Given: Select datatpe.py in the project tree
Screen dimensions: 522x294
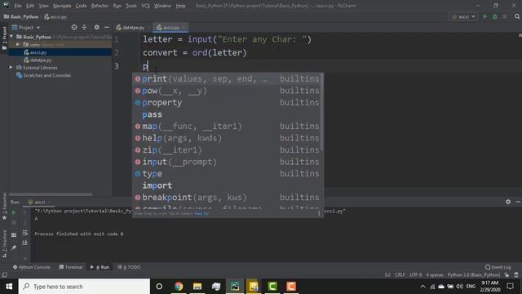Looking at the screenshot, I should (x=41, y=60).
